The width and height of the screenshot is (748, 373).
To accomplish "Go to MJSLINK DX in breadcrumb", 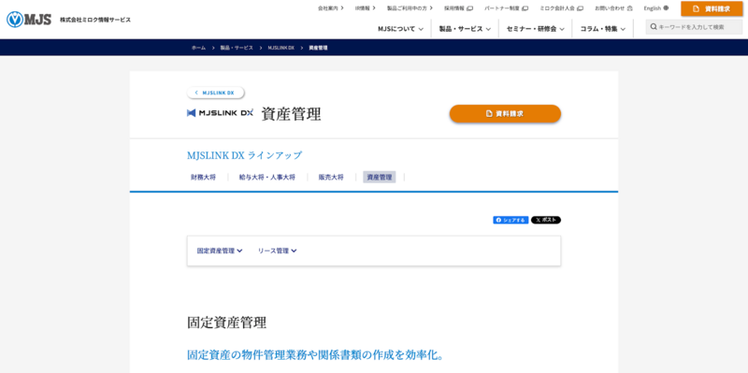I will (281, 48).
